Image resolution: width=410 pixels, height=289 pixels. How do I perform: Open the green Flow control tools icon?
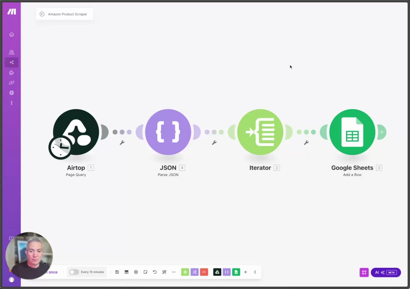185,272
